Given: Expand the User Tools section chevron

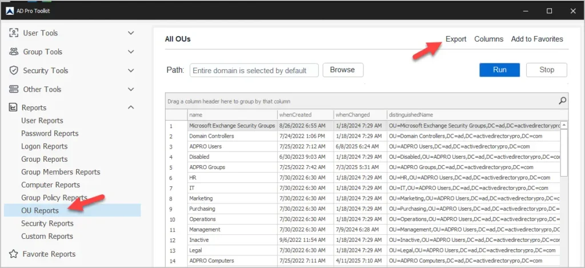Looking at the screenshot, I should tap(131, 33).
